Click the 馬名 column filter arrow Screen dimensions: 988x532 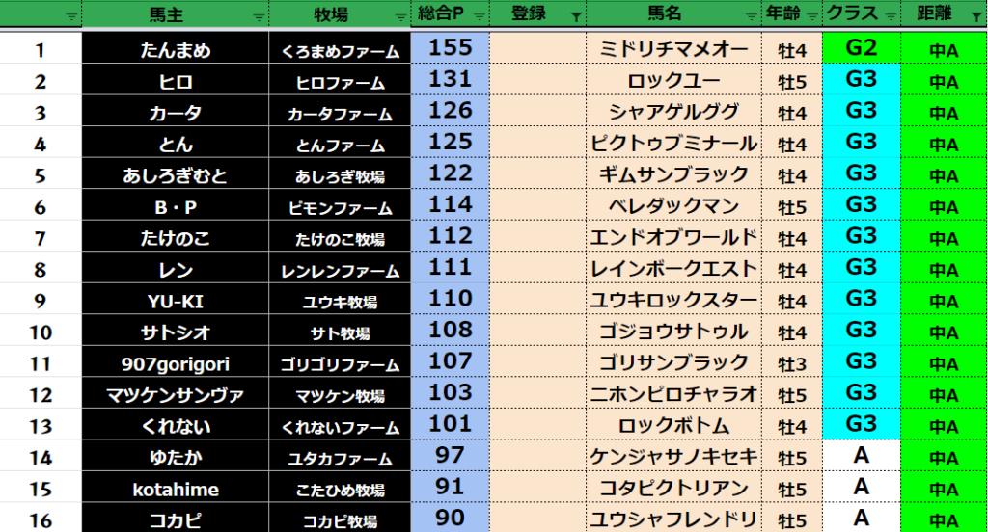[x=750, y=16]
